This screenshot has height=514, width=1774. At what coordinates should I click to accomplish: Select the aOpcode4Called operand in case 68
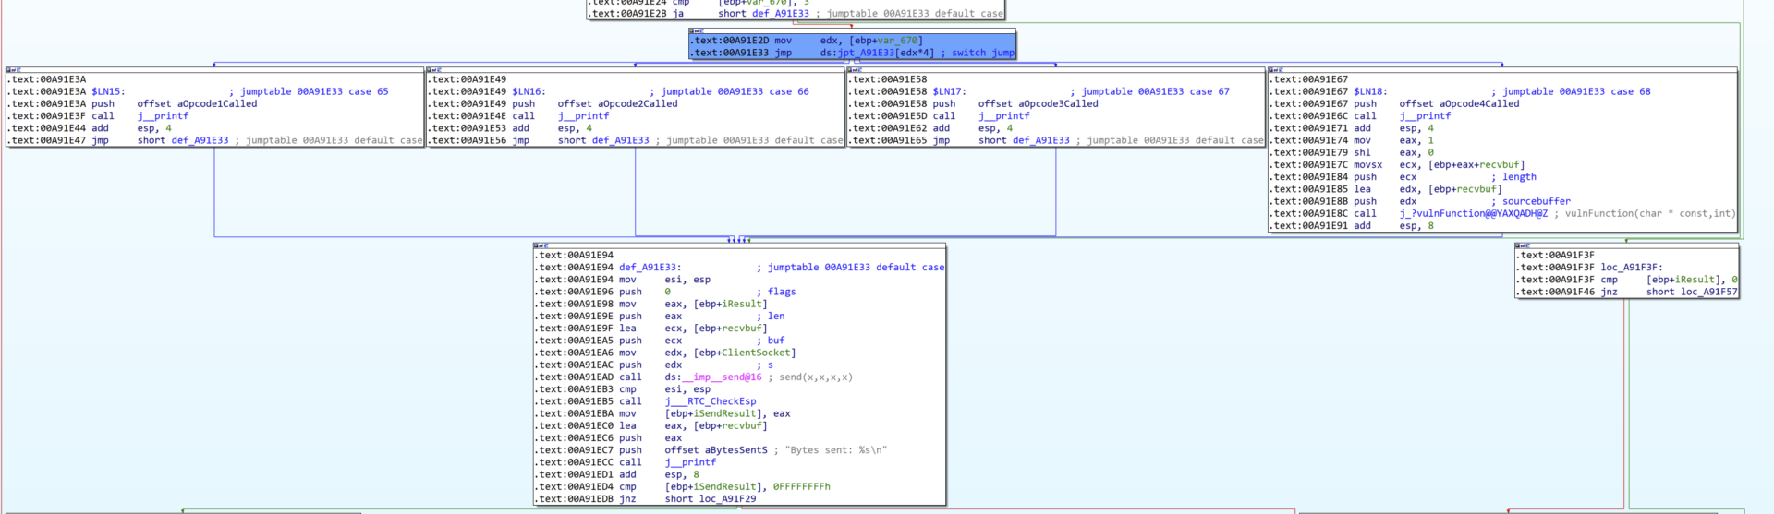click(x=1459, y=104)
